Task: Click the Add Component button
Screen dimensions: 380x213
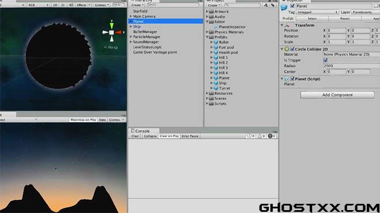Action: (x=337, y=95)
